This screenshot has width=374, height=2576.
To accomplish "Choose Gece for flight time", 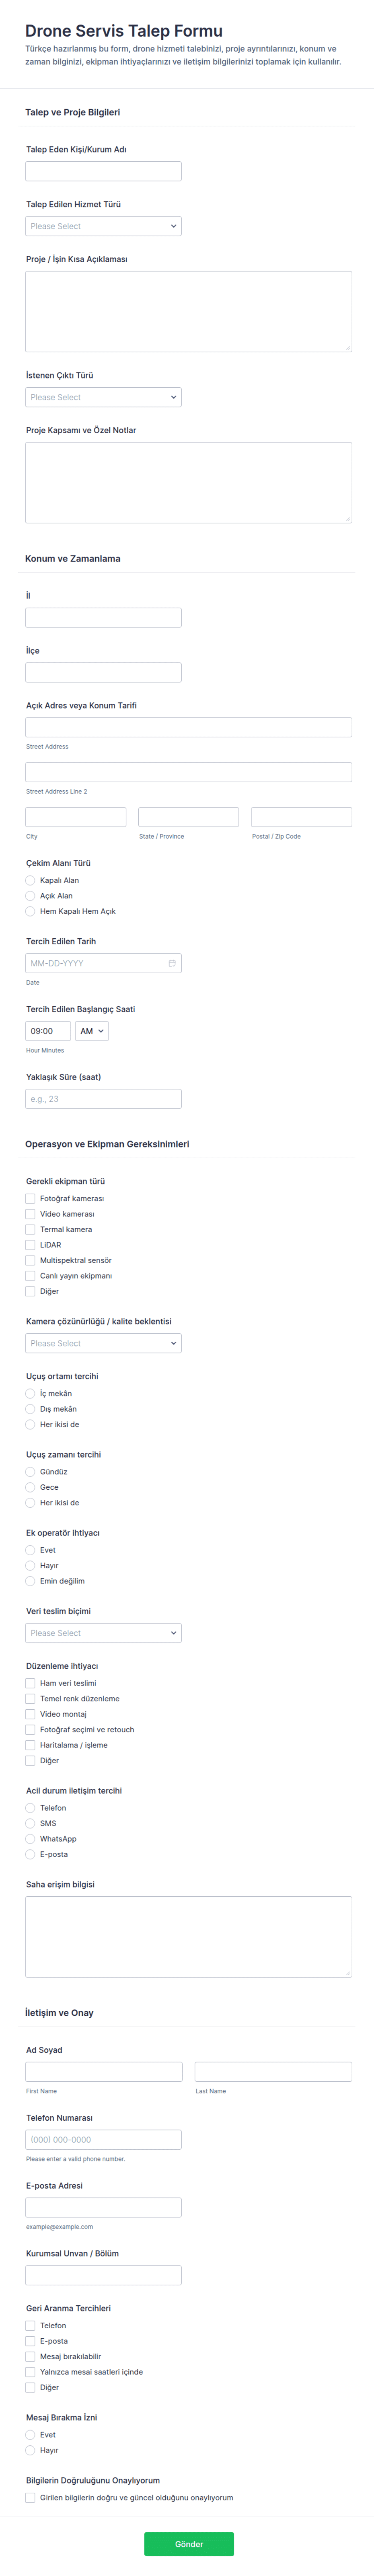I will pos(30,1487).
